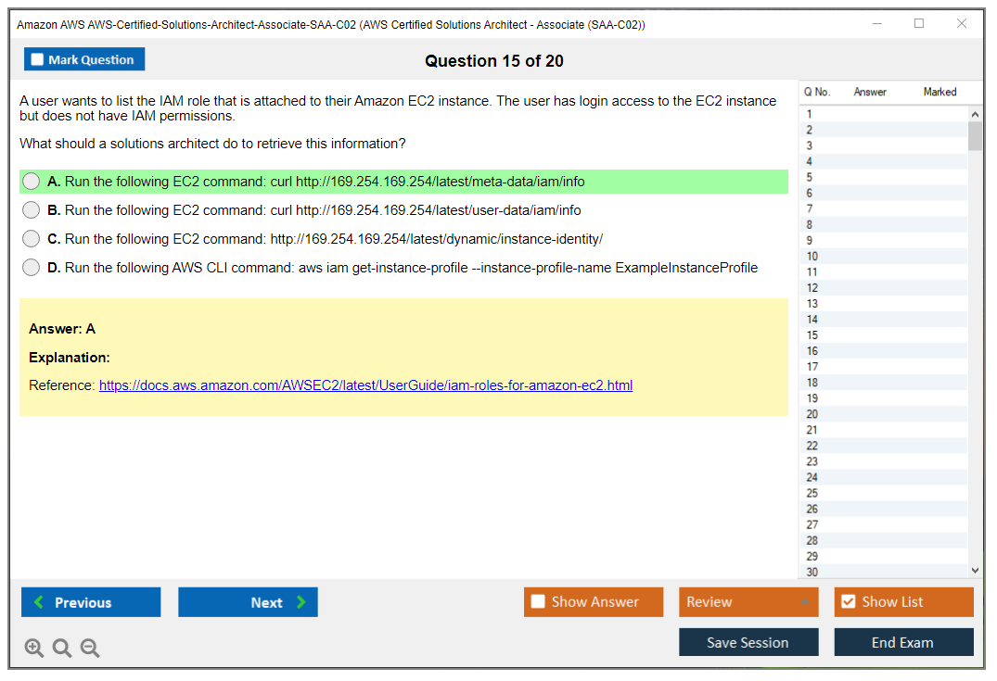
Task: Open the AWS IAM roles documentation link
Action: point(365,385)
